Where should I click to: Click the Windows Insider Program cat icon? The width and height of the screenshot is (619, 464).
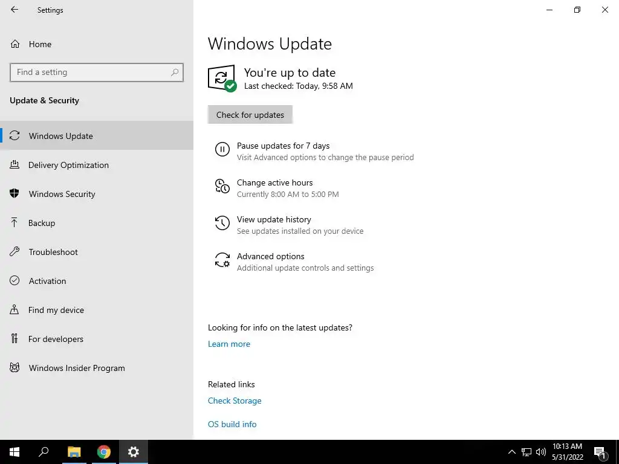click(15, 368)
